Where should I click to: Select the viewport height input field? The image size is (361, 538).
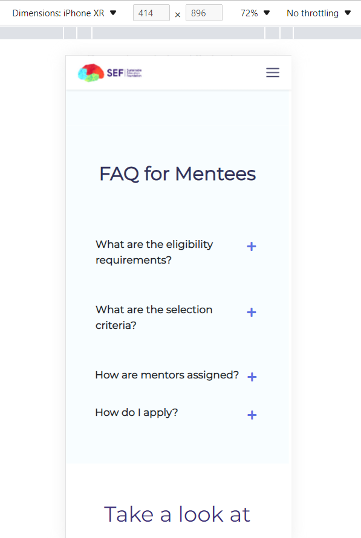pos(204,12)
